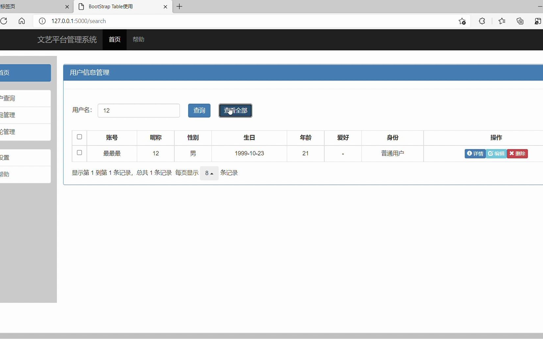Open browser extensions puzzle icon
The height and width of the screenshot is (339, 543).
[482, 21]
